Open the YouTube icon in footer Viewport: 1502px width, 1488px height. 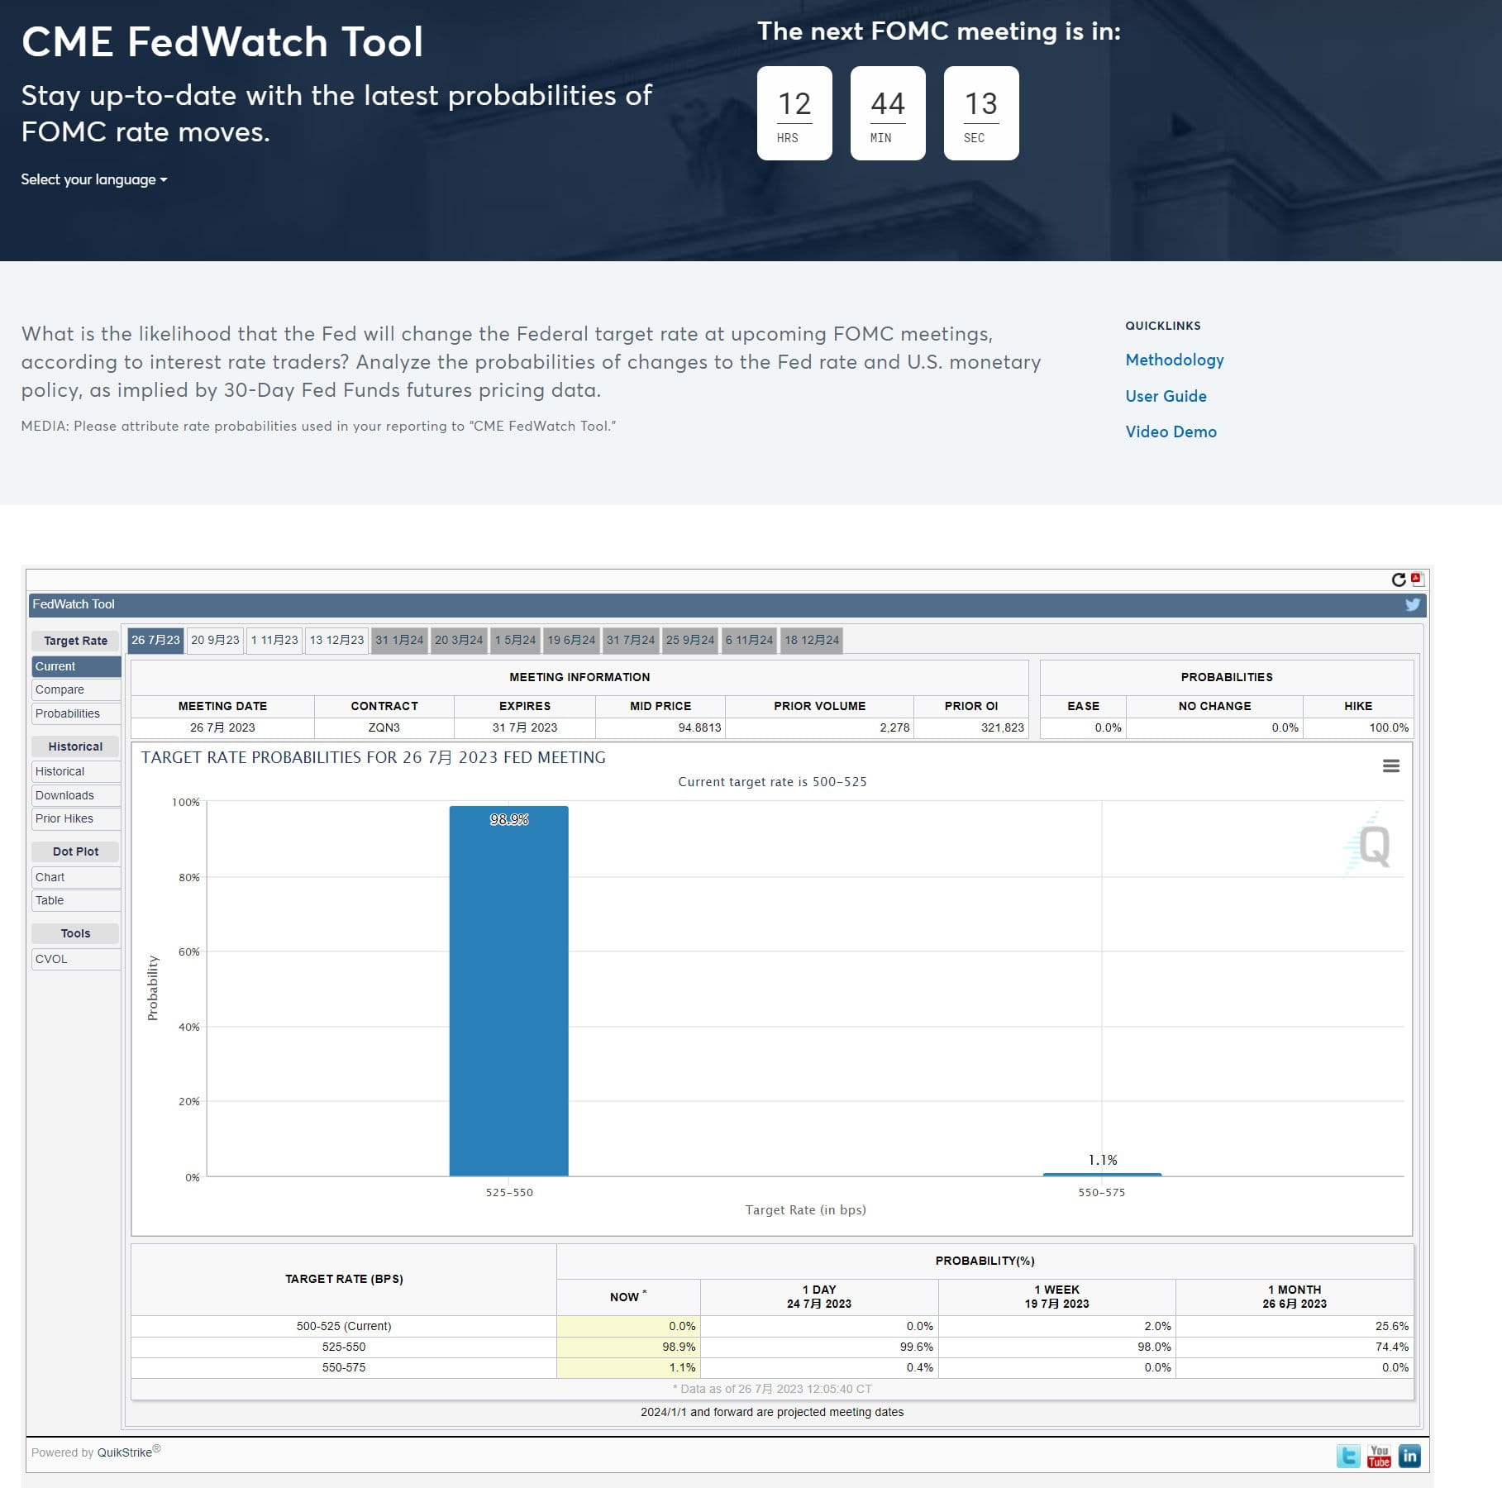click(1379, 1456)
